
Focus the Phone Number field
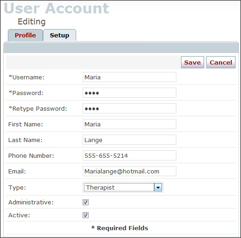coord(129,155)
